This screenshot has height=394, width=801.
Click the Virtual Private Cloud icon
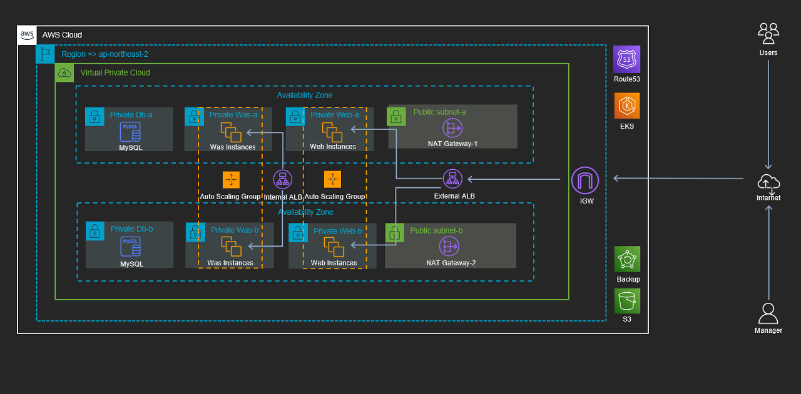pyautogui.click(x=64, y=72)
